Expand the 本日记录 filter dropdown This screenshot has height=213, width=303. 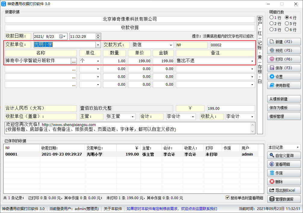[x=298, y=147]
